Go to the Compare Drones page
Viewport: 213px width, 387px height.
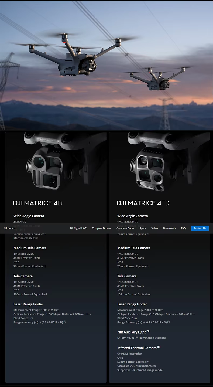[x=101, y=228]
